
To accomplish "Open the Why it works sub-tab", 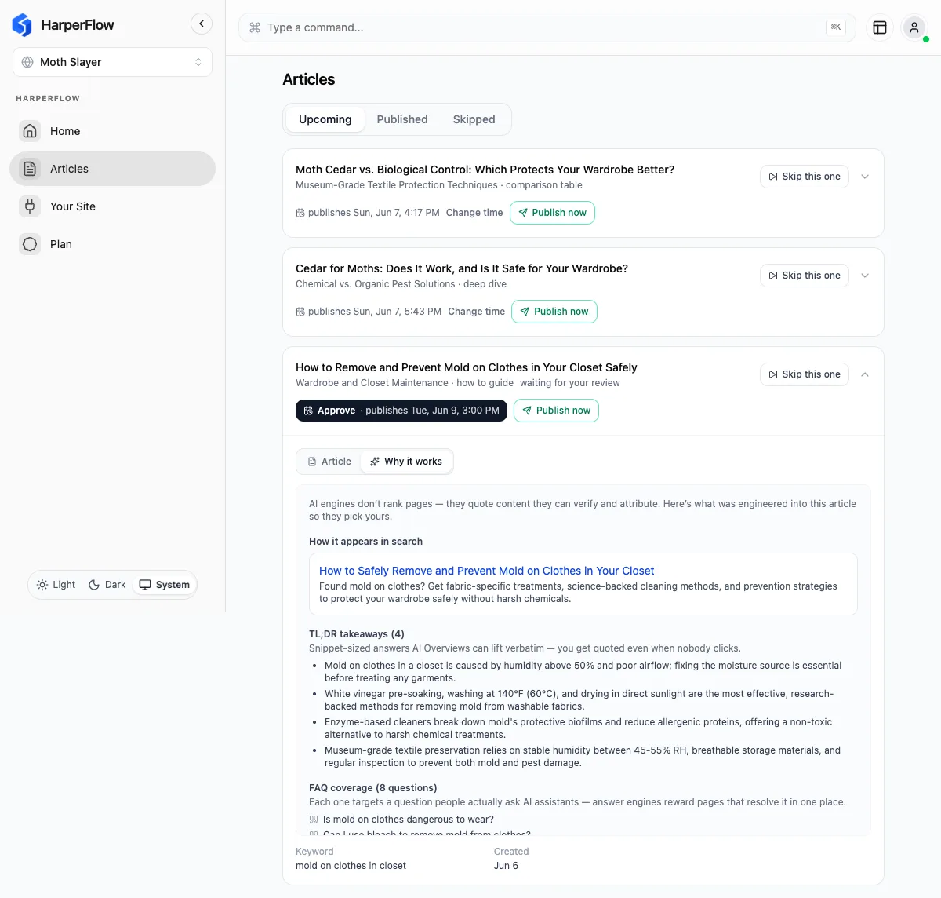I will [x=406, y=462].
